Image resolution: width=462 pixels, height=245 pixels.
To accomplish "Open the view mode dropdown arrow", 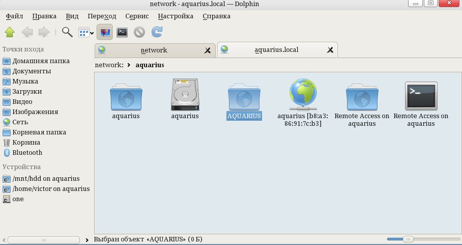I will click(x=92, y=33).
